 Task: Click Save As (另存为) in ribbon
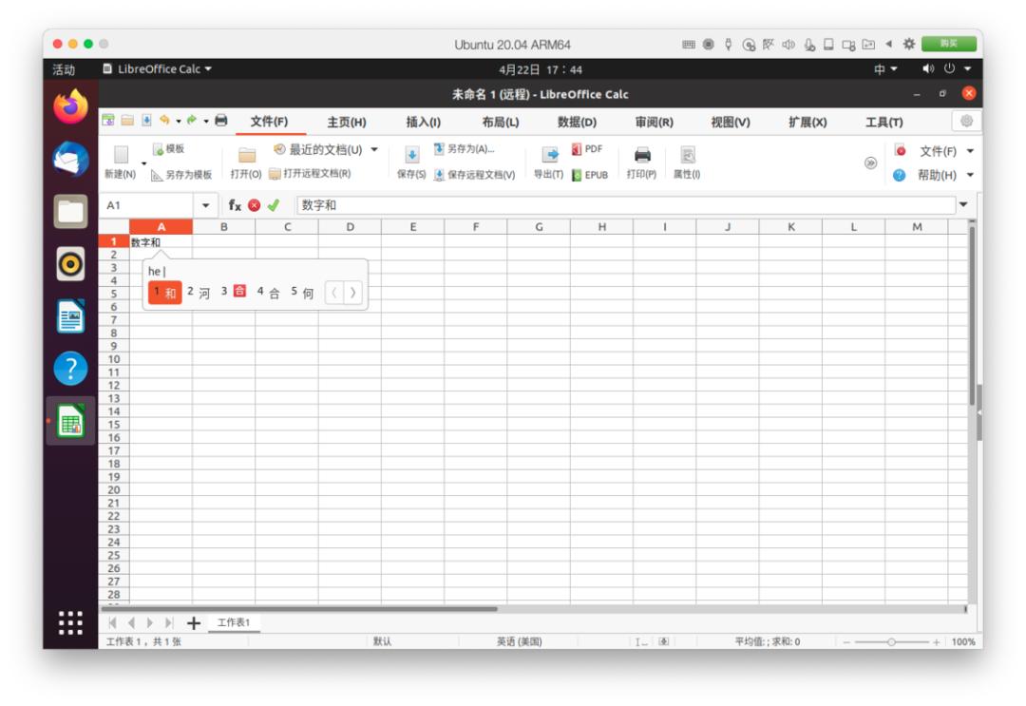coord(464,149)
